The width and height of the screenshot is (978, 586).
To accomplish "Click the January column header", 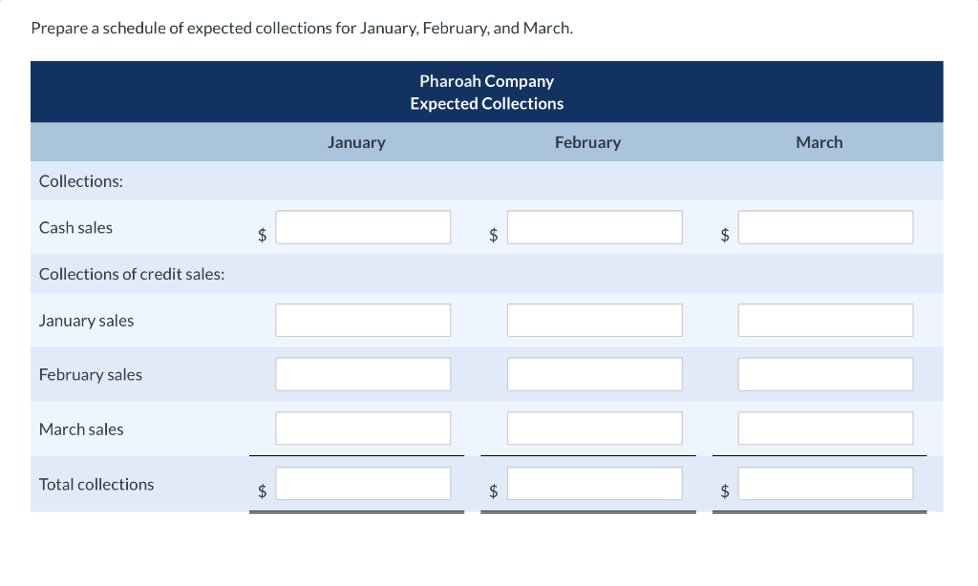I will (356, 142).
